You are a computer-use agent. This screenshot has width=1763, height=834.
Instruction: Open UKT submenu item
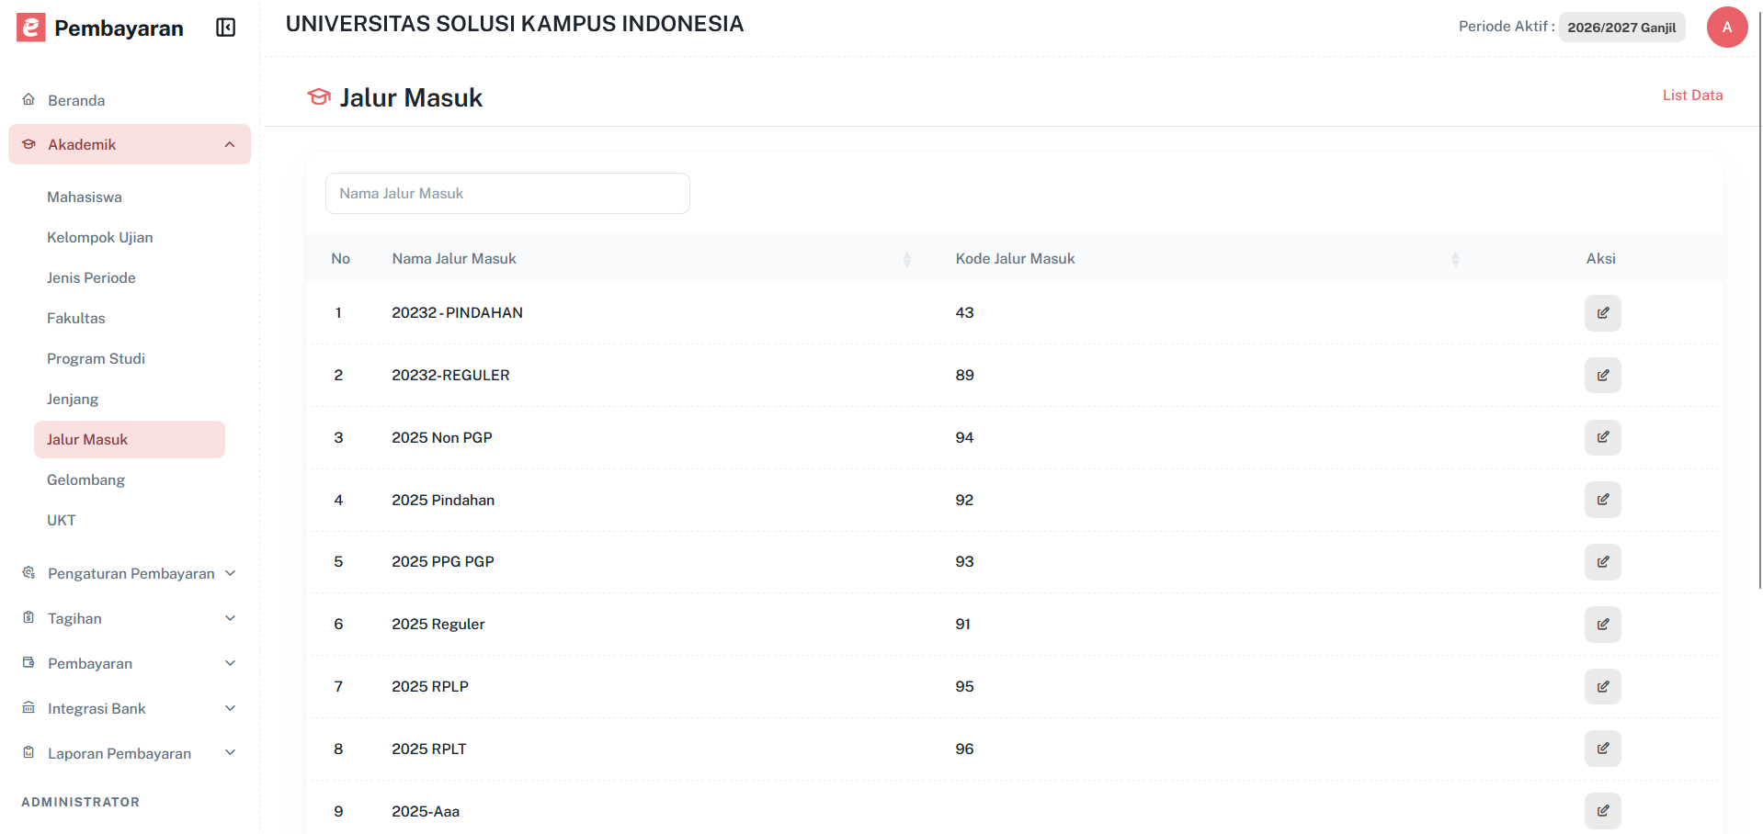point(62,520)
